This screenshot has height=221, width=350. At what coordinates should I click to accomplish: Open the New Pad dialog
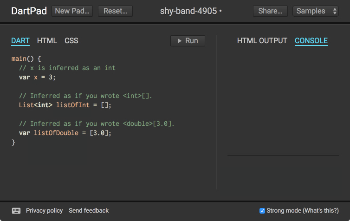(x=72, y=11)
